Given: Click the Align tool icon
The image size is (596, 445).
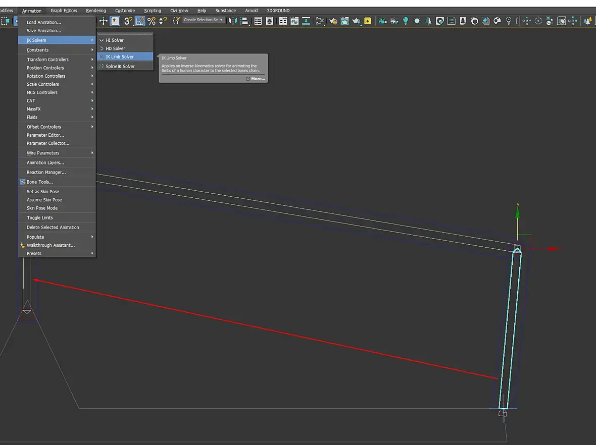Looking at the screenshot, I should click(x=244, y=21).
